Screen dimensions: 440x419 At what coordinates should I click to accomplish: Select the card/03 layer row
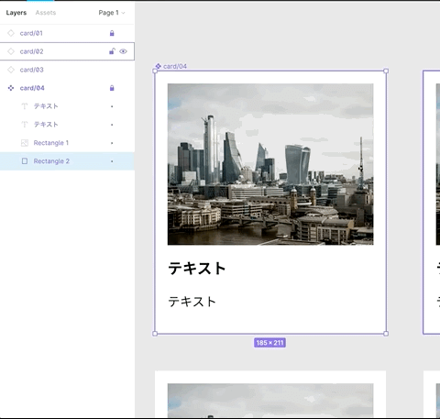[x=67, y=70]
